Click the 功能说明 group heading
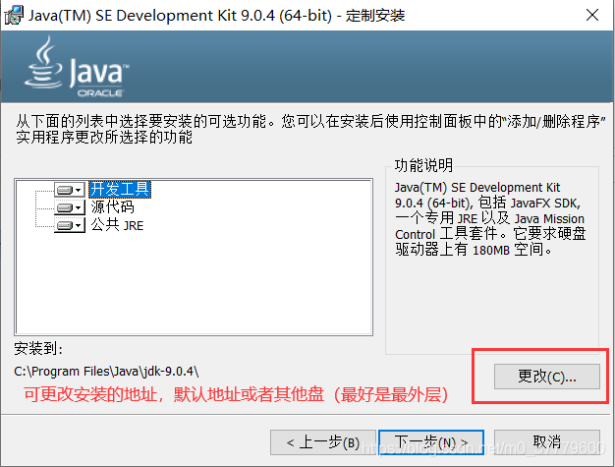 [423, 165]
